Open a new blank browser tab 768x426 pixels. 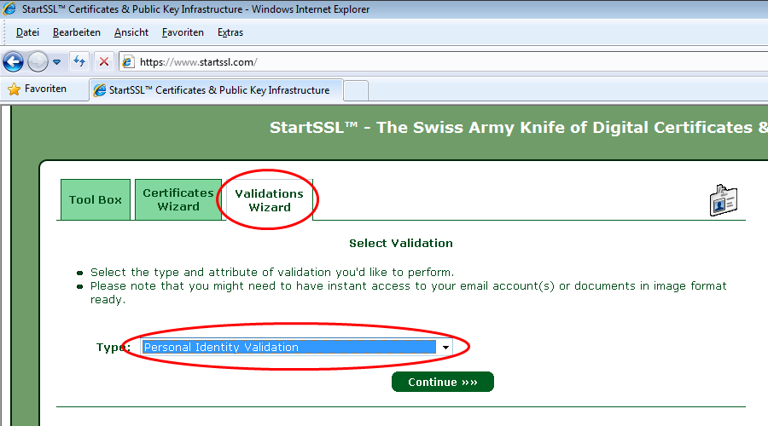click(356, 91)
